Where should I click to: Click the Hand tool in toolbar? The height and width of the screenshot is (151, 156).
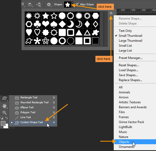click(x=4, y=106)
